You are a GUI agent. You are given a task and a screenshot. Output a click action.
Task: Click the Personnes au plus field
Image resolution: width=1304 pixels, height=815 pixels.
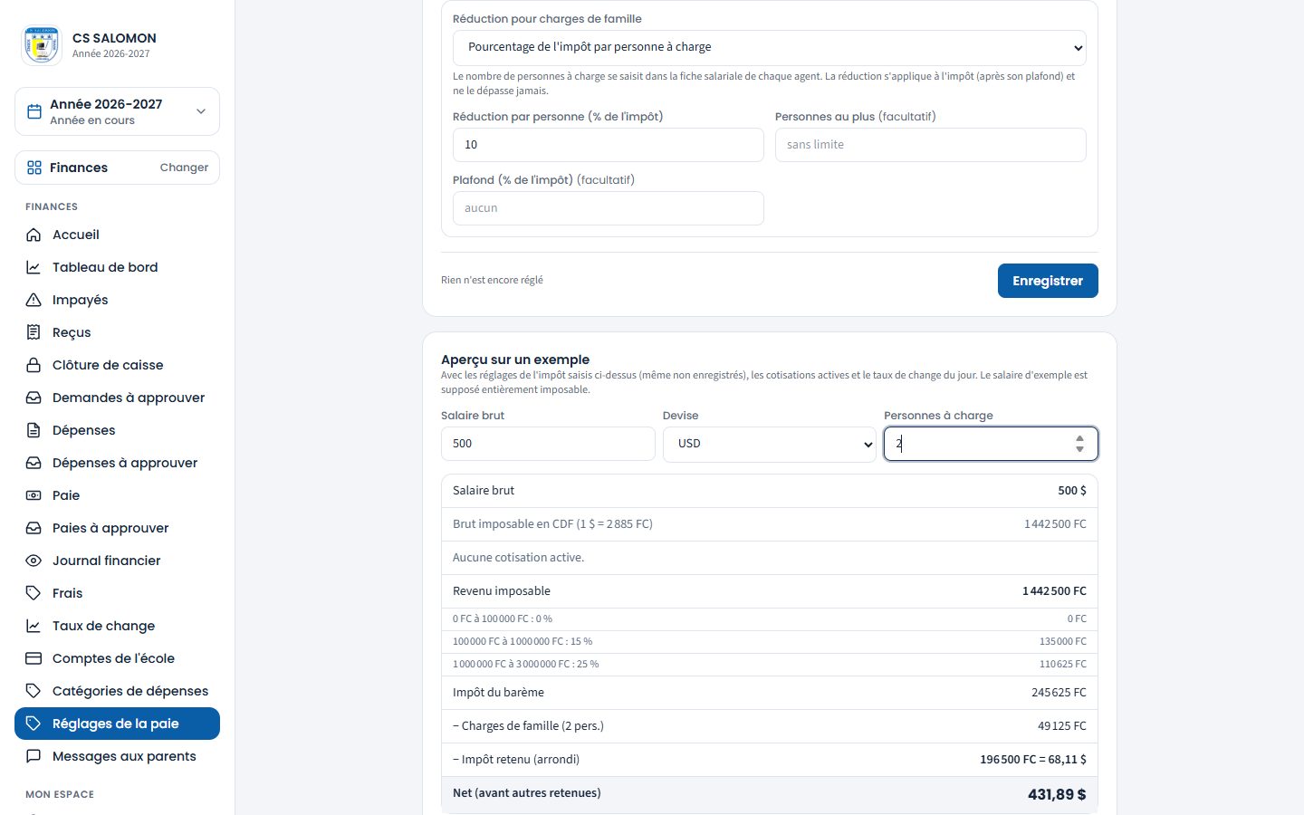[931, 145]
